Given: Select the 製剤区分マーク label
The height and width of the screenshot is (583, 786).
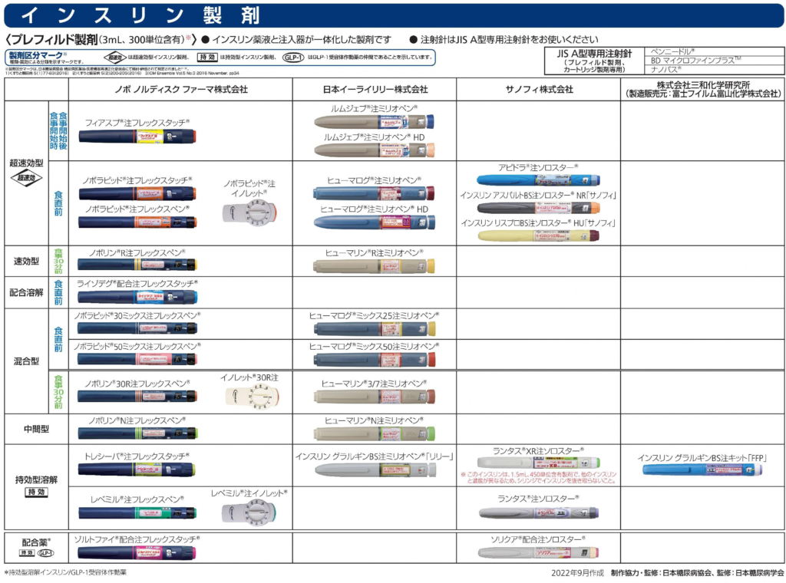Looking at the screenshot, I should pyautogui.click(x=36, y=55).
